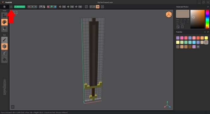Select the Paint mode palette icon
The width and height of the screenshot is (210, 114).
click(4, 22)
